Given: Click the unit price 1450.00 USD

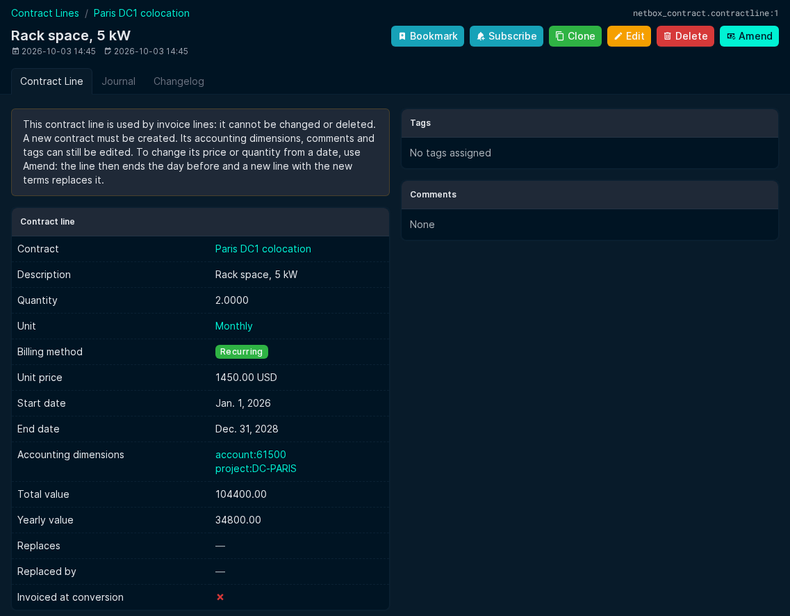Looking at the screenshot, I should pyautogui.click(x=246, y=378).
